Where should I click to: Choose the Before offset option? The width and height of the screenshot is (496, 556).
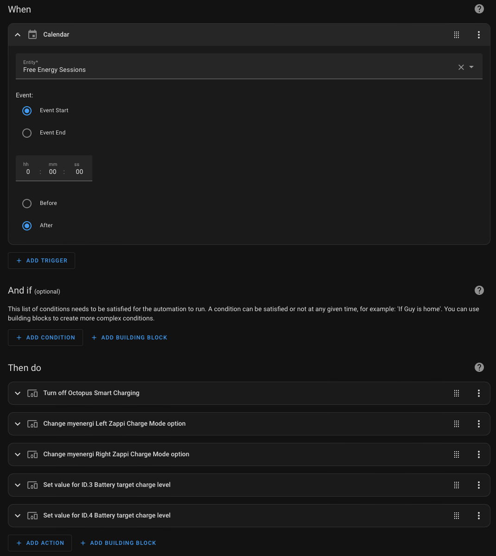pyautogui.click(x=27, y=204)
